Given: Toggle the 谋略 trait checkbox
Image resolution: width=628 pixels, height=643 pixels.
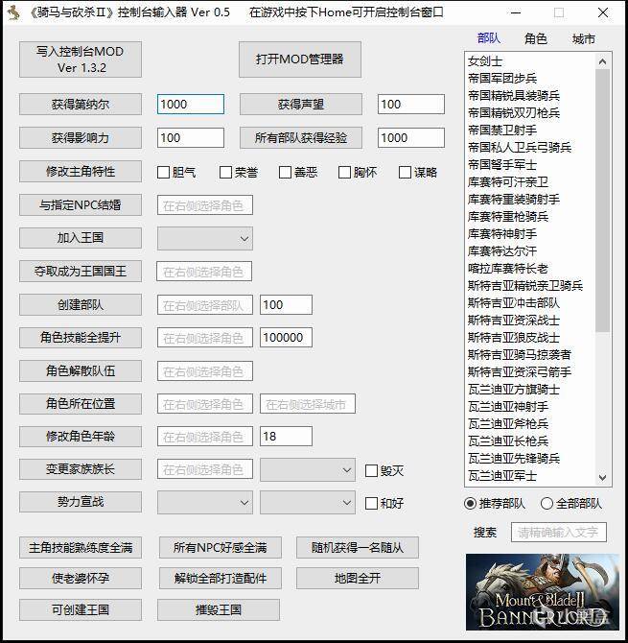Looking at the screenshot, I should [x=406, y=172].
